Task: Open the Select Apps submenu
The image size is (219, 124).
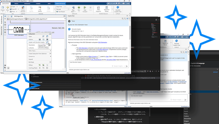Action: tap(39, 51)
